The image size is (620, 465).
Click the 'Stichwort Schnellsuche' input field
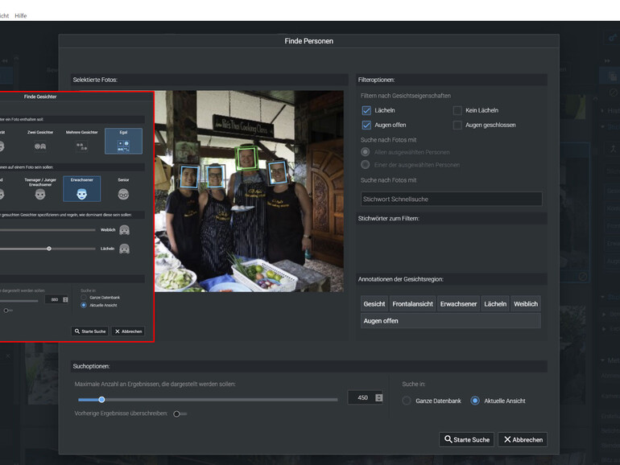[451, 199]
